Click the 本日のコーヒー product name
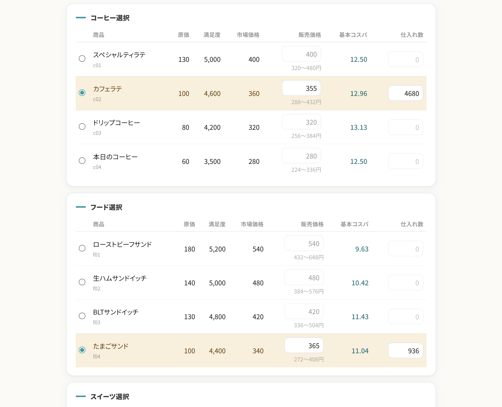Screen dimensions: 502x407 115,157
